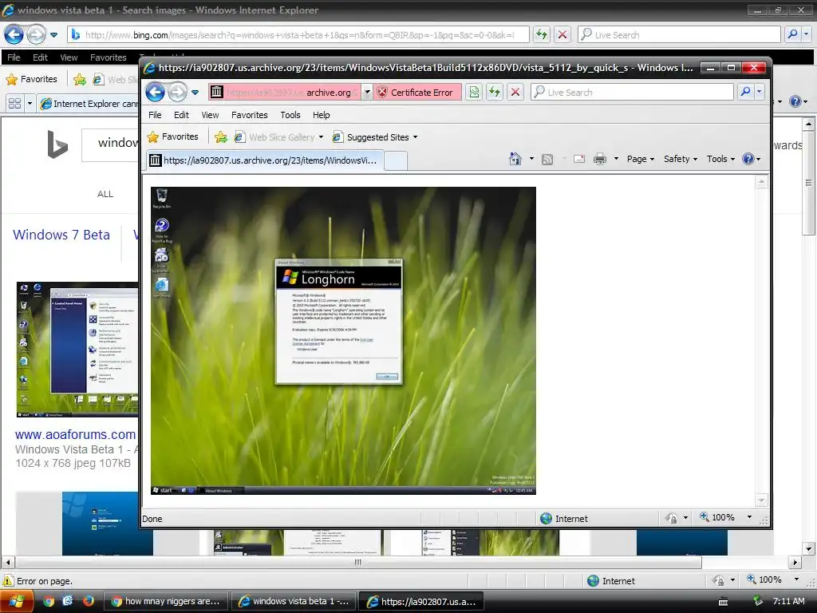
Task: Click the Windows 7 Beta link
Action: coord(61,235)
